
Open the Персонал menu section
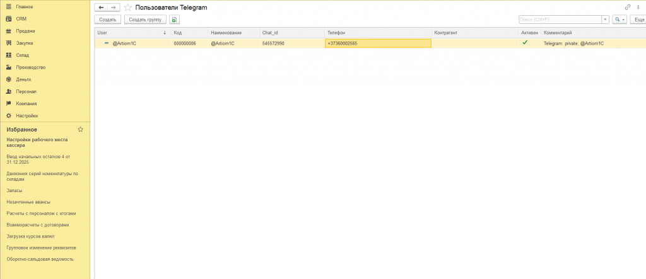26,92
